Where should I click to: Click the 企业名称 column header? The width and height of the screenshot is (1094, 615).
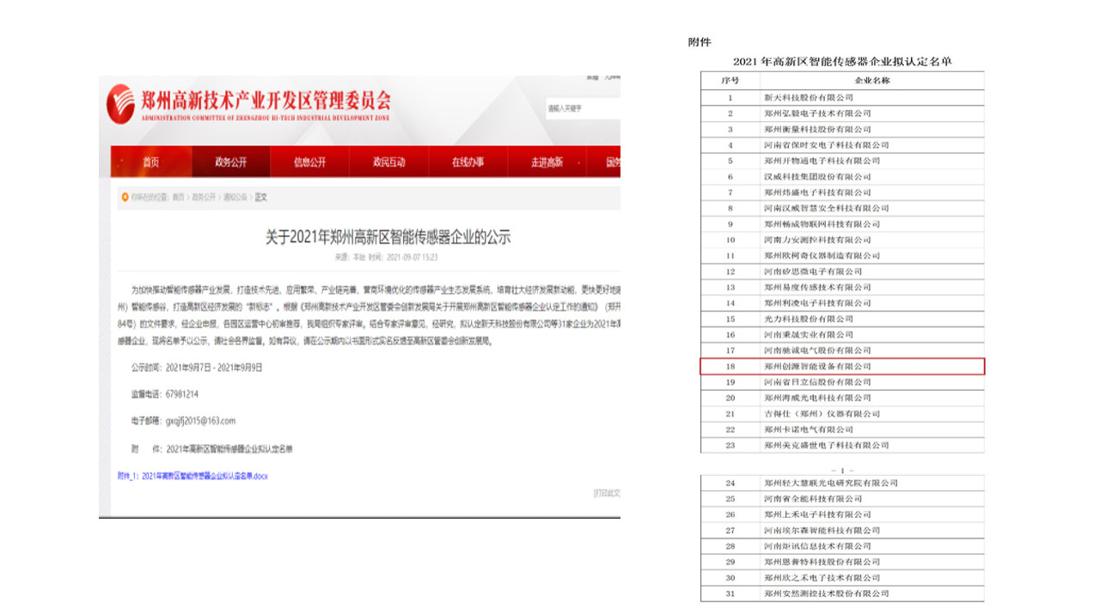pyautogui.click(x=872, y=80)
